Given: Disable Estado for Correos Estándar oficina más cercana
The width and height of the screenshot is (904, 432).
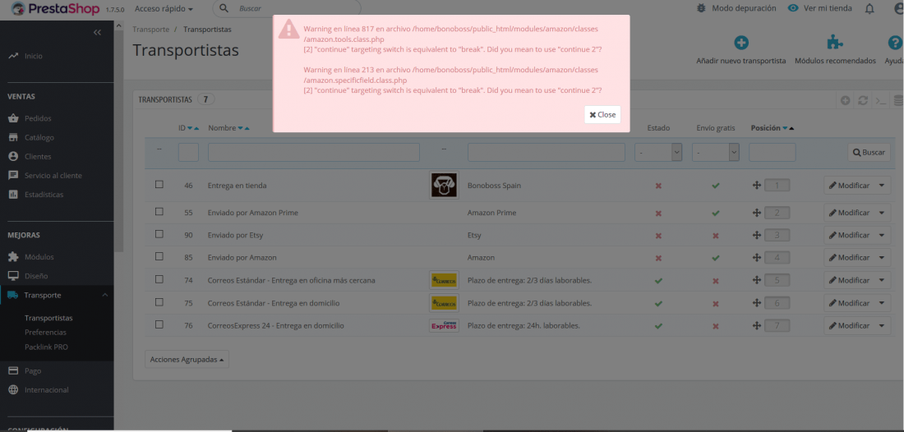Looking at the screenshot, I should point(658,281).
